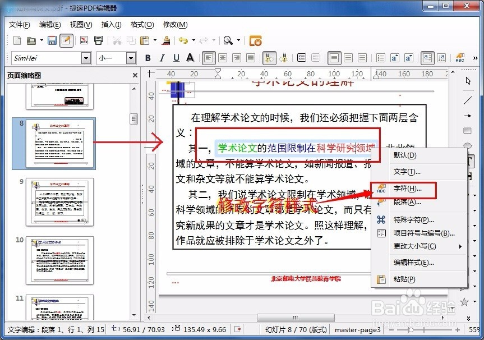Select the Format Paintbrush icon
Viewport: 484px width, 340px height.
(166, 40)
